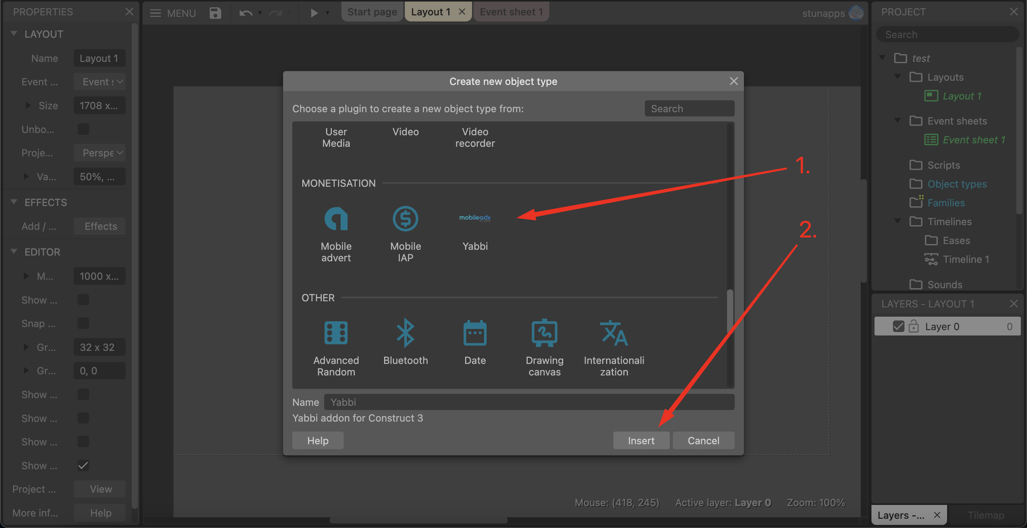This screenshot has width=1027, height=528.
Task: Select the Mobile advert plugin icon
Action: [336, 219]
